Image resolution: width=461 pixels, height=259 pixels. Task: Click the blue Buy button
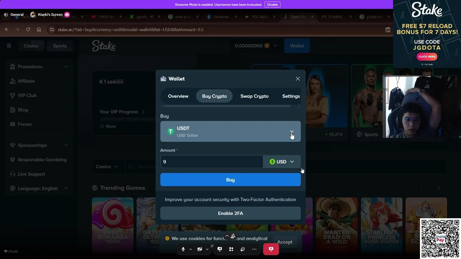(x=230, y=180)
